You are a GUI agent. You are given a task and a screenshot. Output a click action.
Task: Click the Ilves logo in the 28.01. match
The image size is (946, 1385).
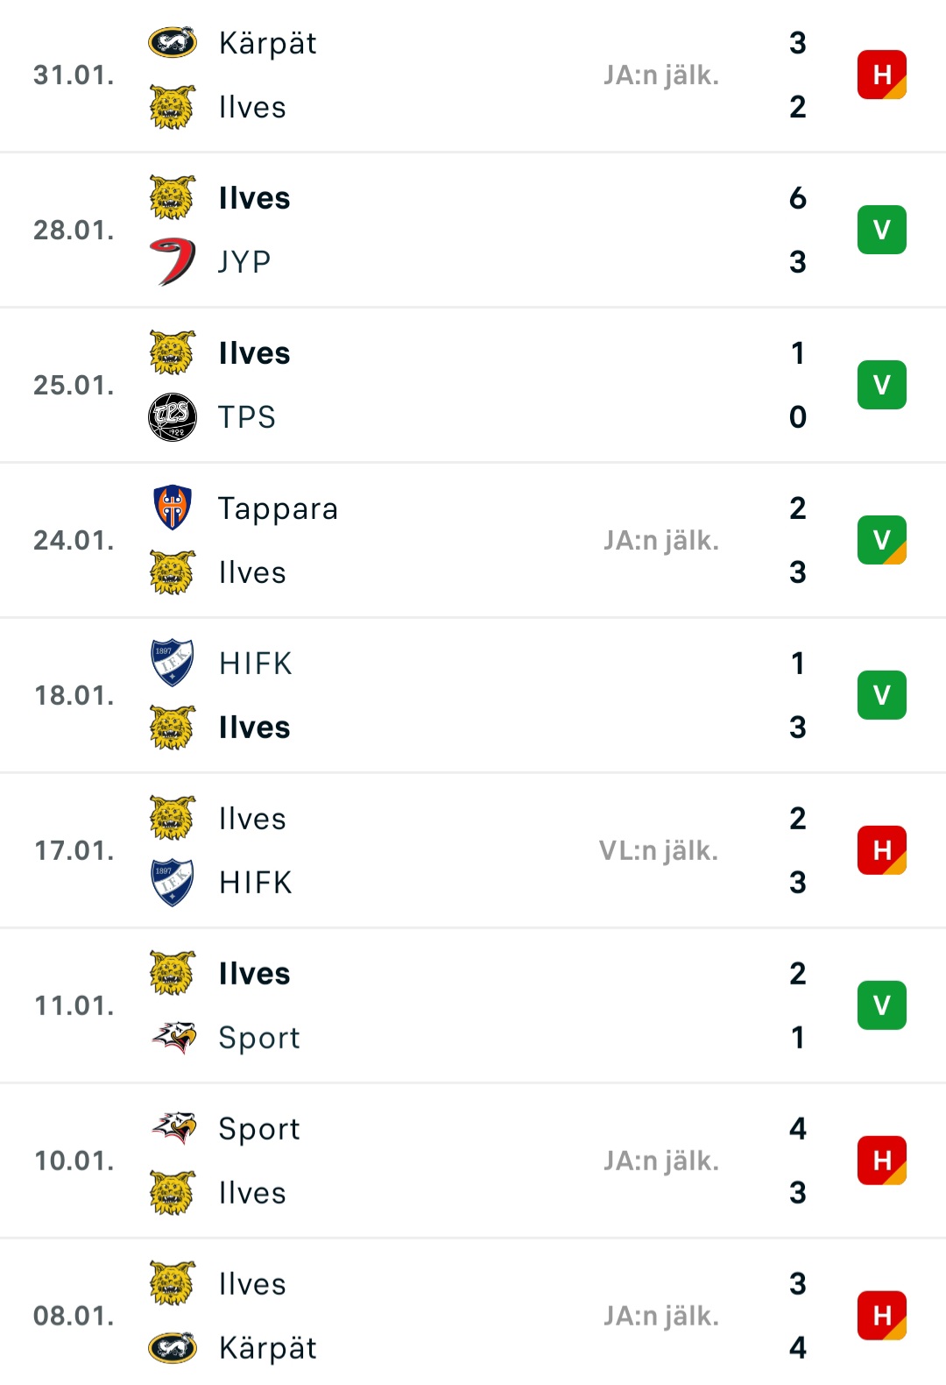coord(173,197)
